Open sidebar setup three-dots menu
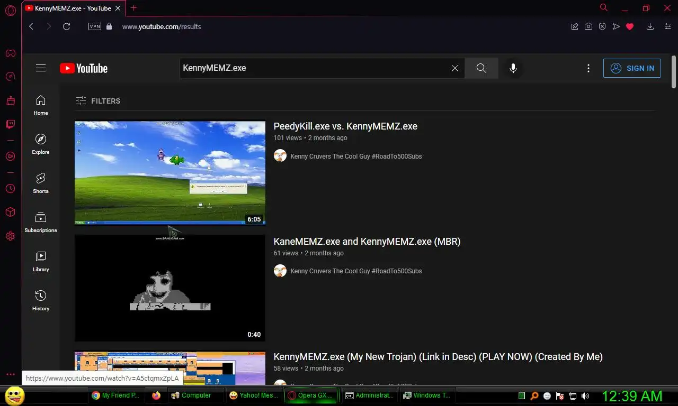Viewport: 678px width, 406px height. (11, 374)
